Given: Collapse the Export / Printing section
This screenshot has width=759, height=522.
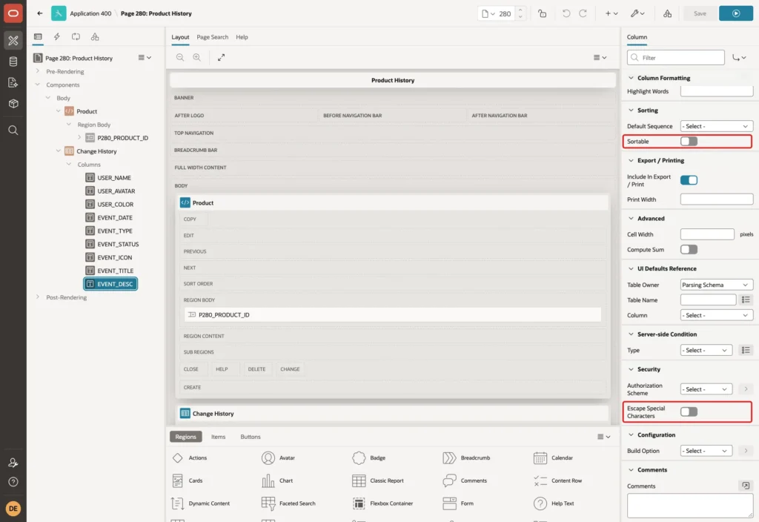Looking at the screenshot, I should (631, 160).
